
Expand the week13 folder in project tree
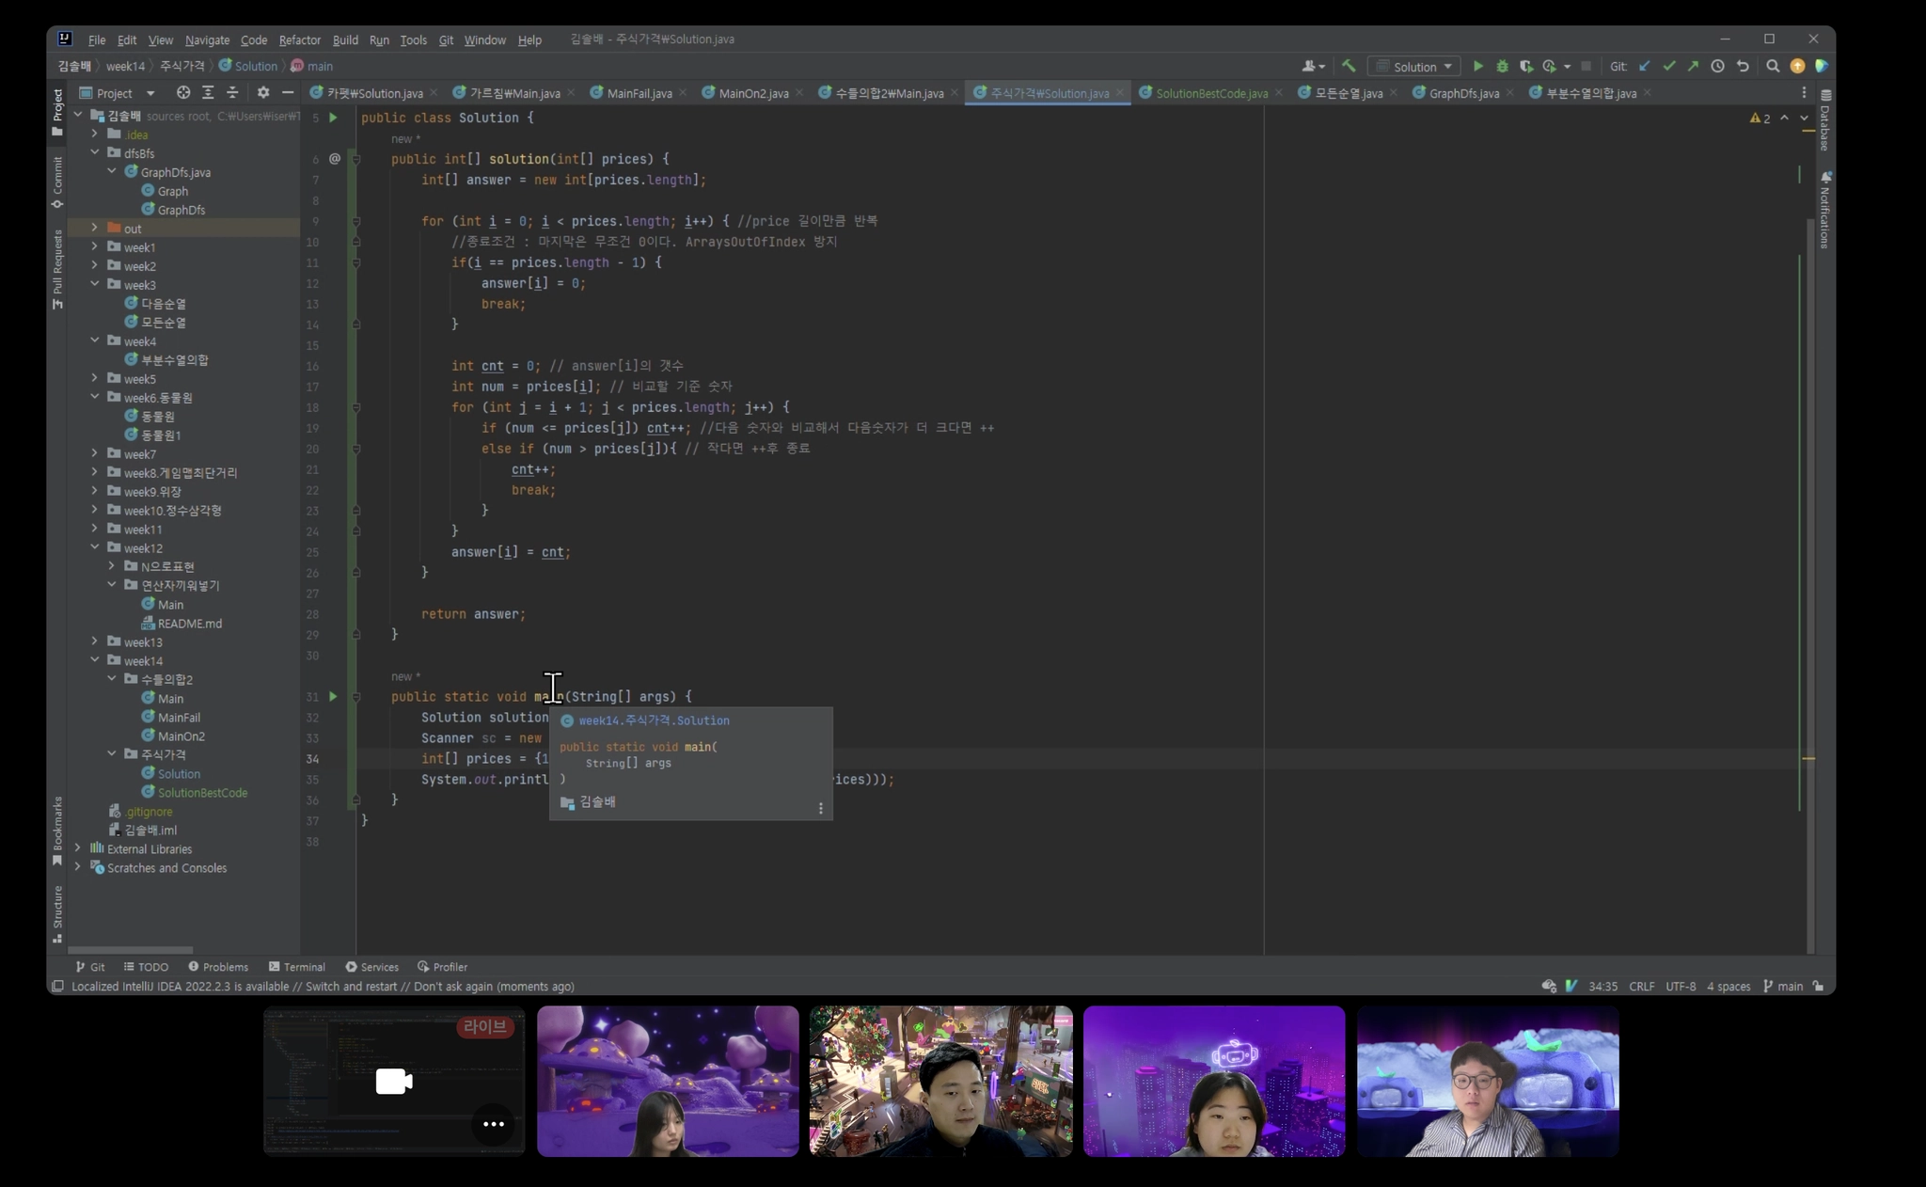(x=94, y=641)
